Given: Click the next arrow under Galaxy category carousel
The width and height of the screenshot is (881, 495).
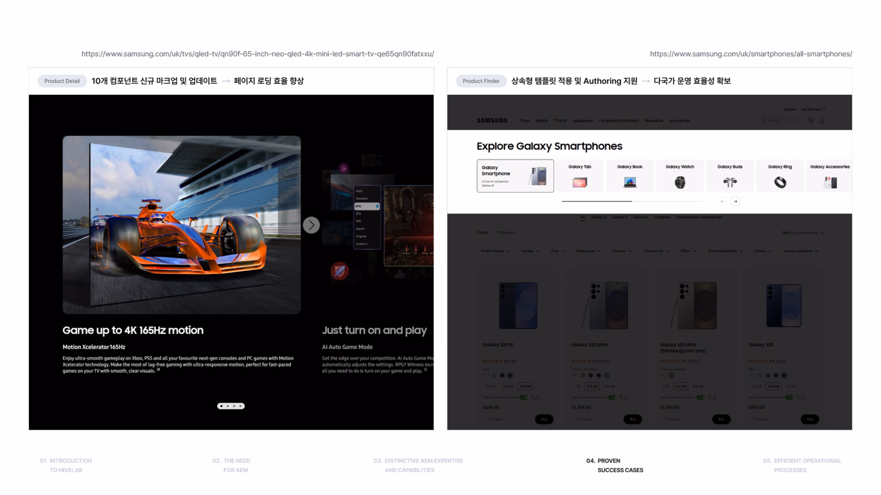Looking at the screenshot, I should [735, 201].
